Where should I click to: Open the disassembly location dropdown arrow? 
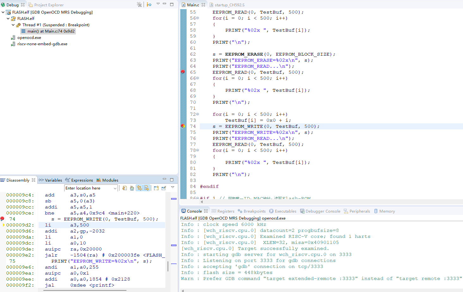(x=115, y=188)
